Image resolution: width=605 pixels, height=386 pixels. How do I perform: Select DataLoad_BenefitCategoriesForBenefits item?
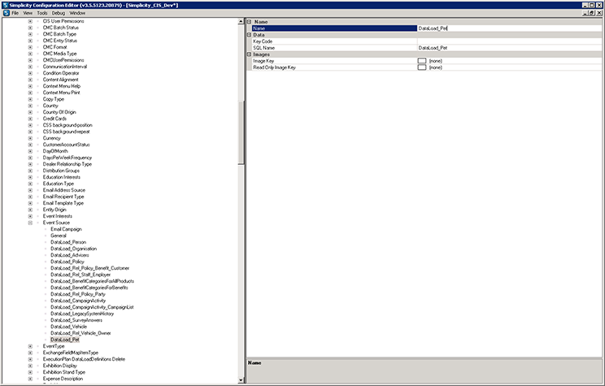tap(89, 288)
